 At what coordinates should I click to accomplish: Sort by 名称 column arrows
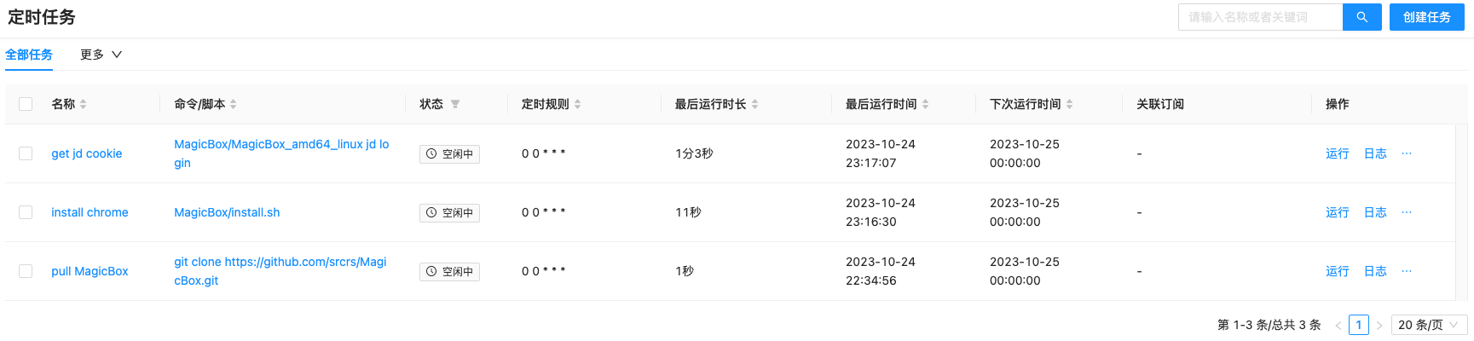coord(83,104)
